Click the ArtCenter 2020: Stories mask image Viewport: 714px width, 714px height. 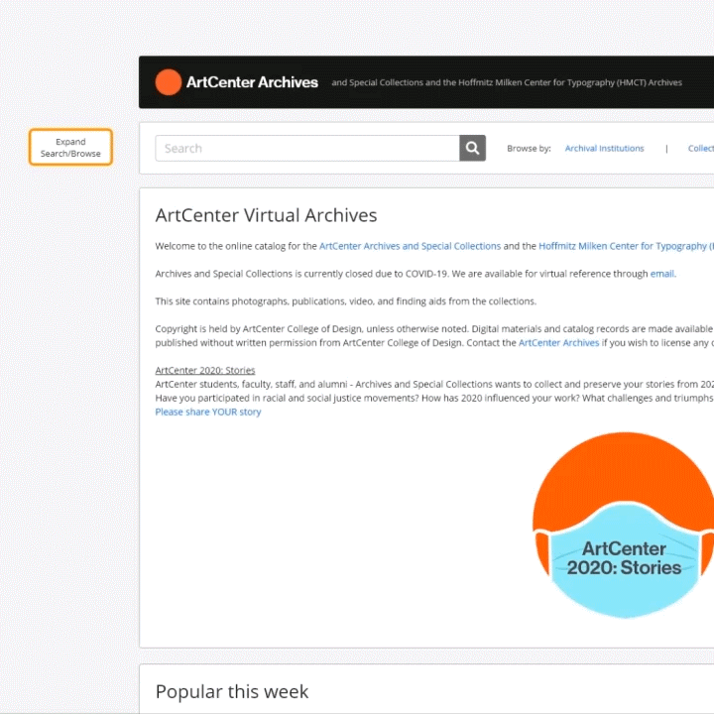point(624,525)
